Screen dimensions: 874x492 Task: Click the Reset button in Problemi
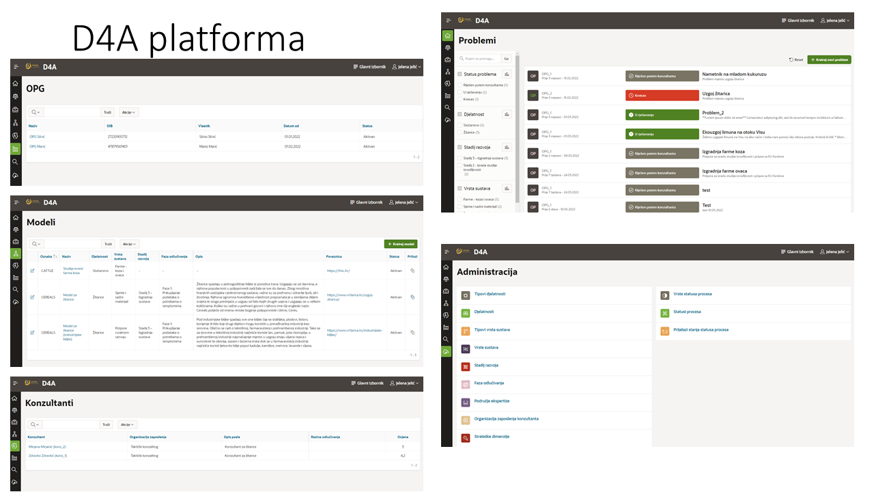tap(796, 59)
